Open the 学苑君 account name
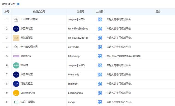 (24, 65)
